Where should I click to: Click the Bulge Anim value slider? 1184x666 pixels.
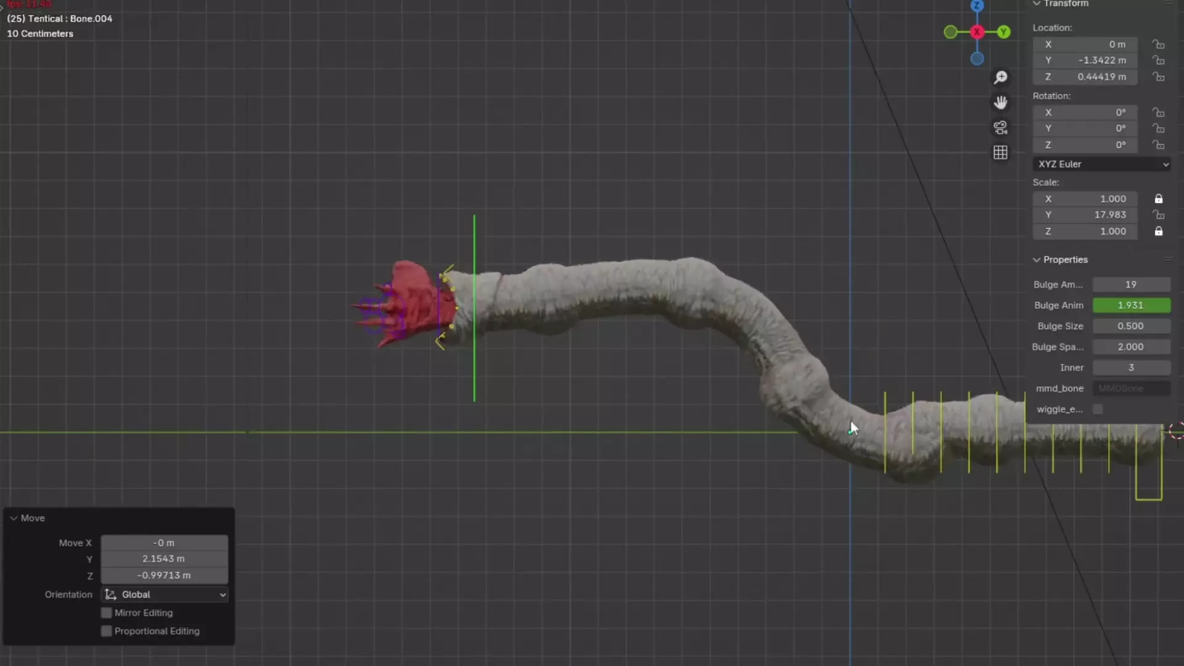1131,305
